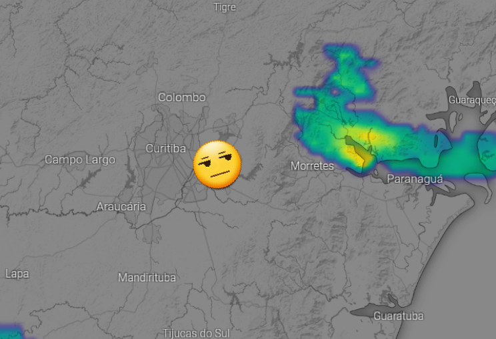This screenshot has width=496, height=339.
Task: Click the Tijucas do Sul label
Action: [196, 333]
